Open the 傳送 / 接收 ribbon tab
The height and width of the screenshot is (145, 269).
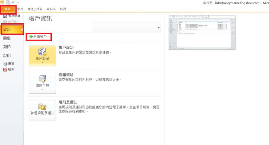pos(35,9)
